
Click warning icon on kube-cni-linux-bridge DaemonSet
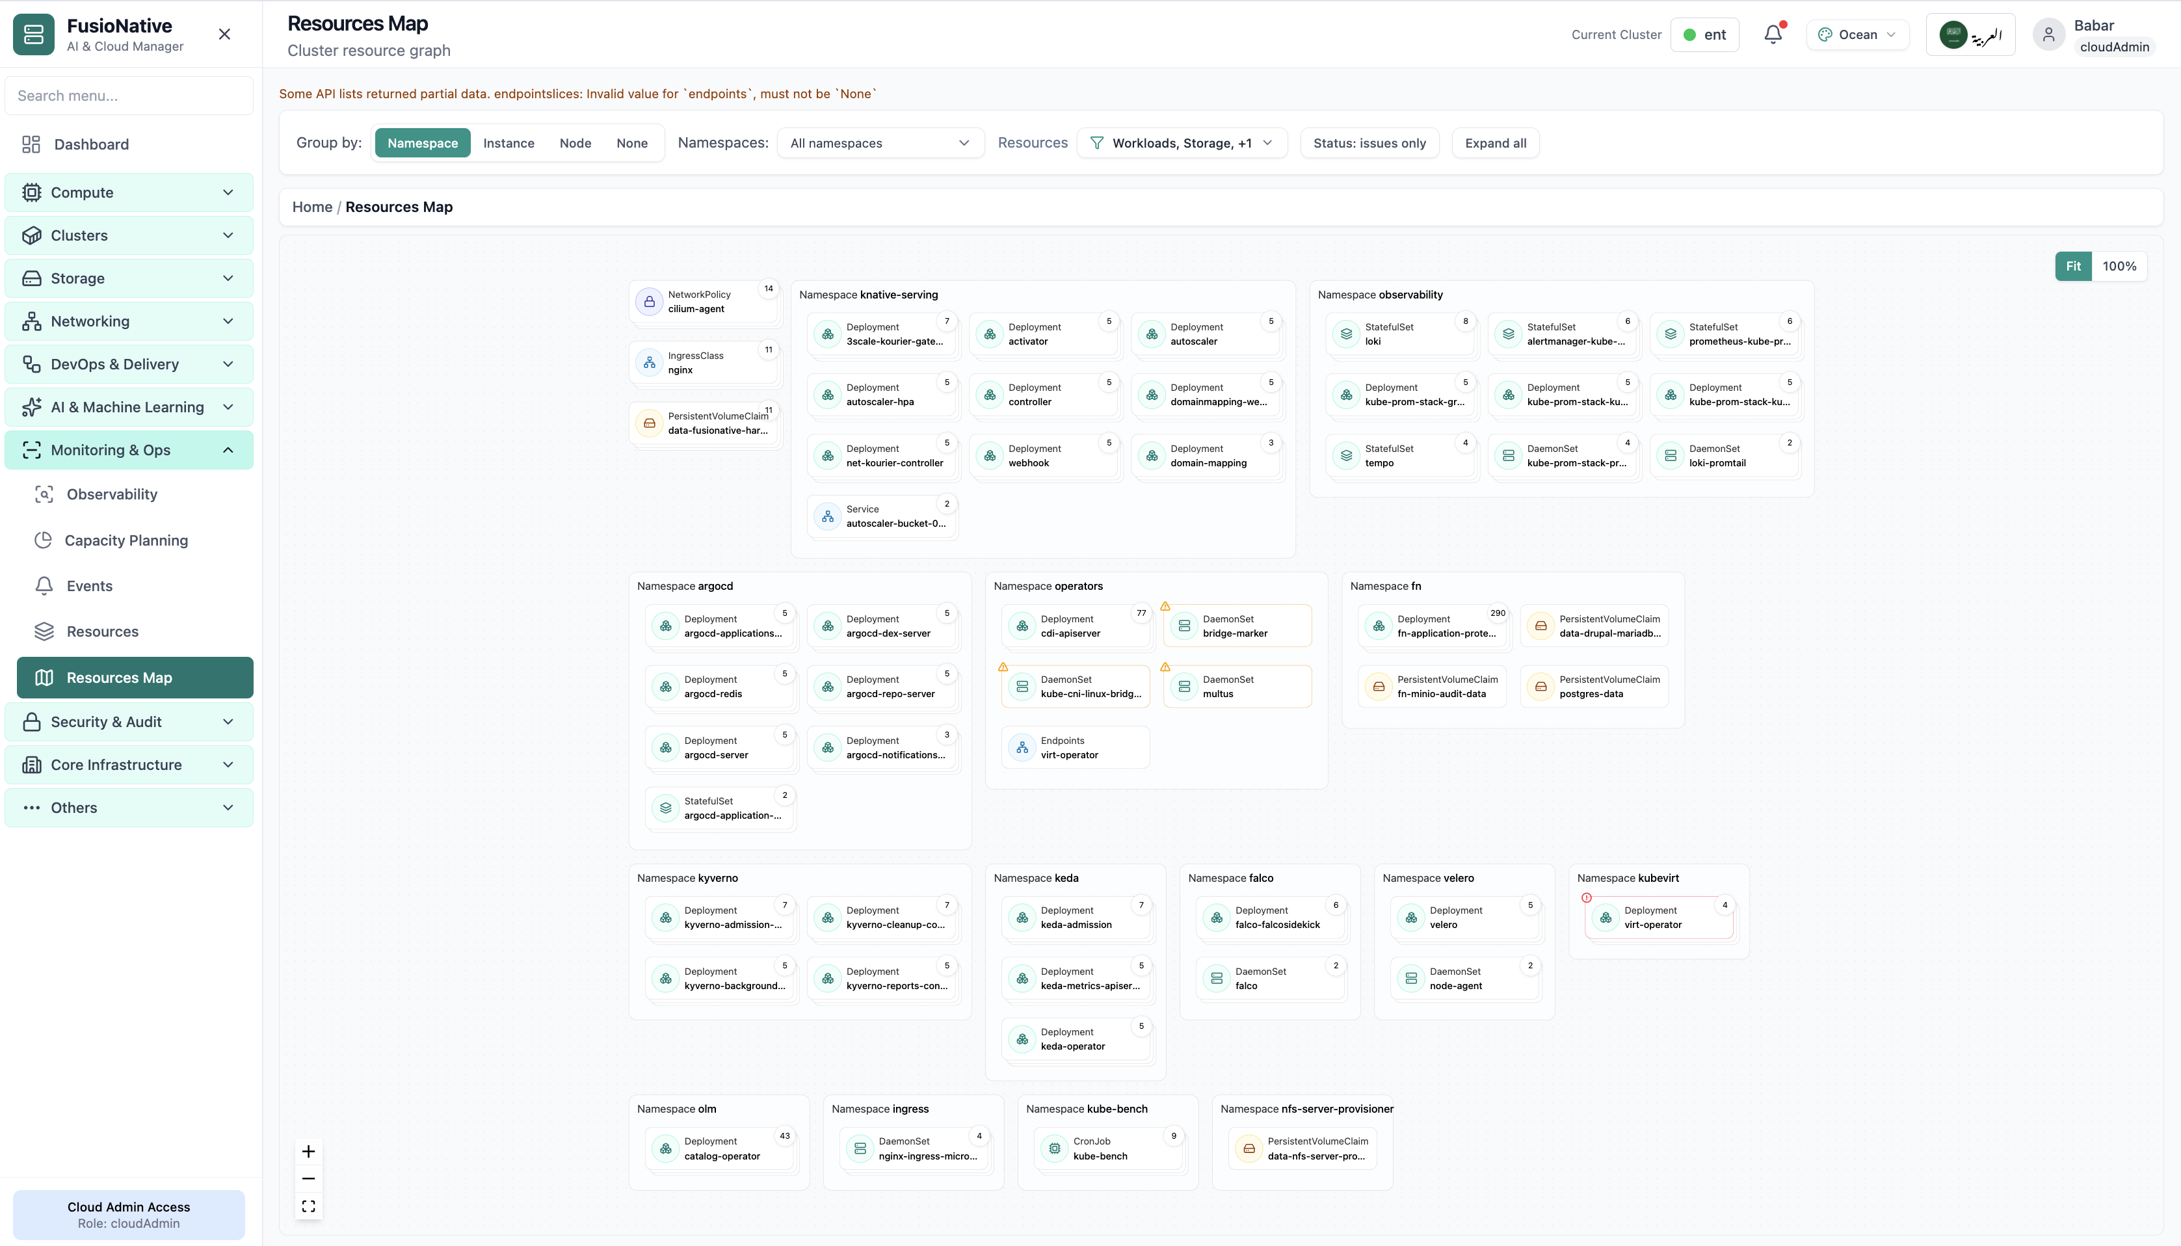[x=1003, y=667]
